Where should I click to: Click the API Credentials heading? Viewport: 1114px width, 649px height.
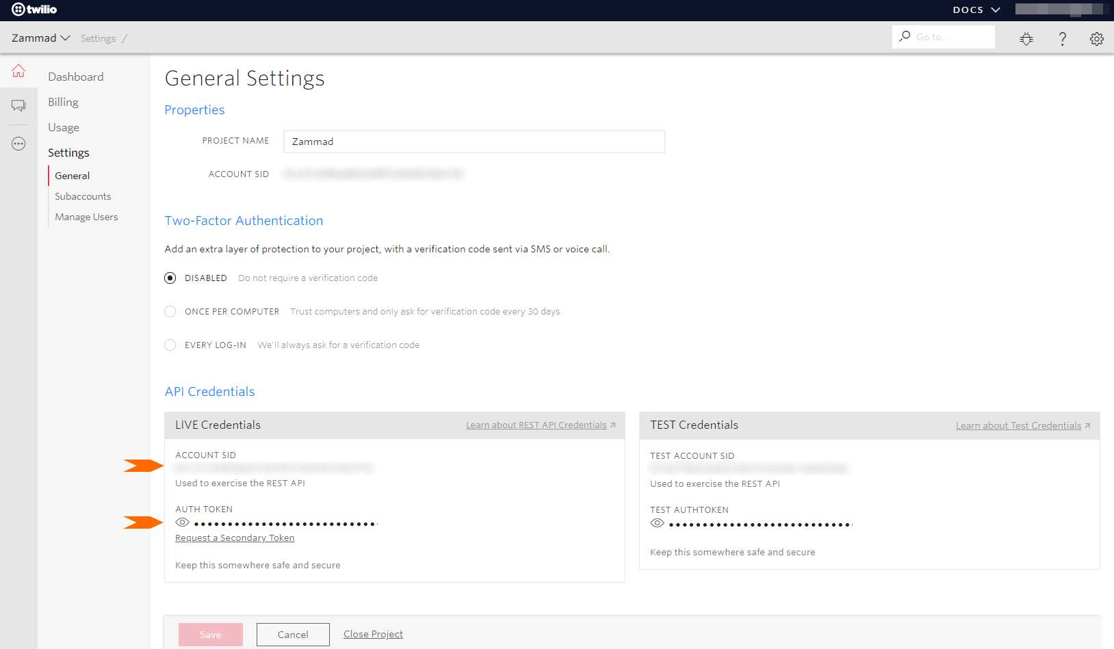209,392
